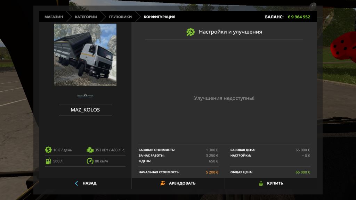Image resolution: width=356 pixels, height=200 pixels.
Task: Click the MAZ brand logo emblem
Action: (x=85, y=96)
